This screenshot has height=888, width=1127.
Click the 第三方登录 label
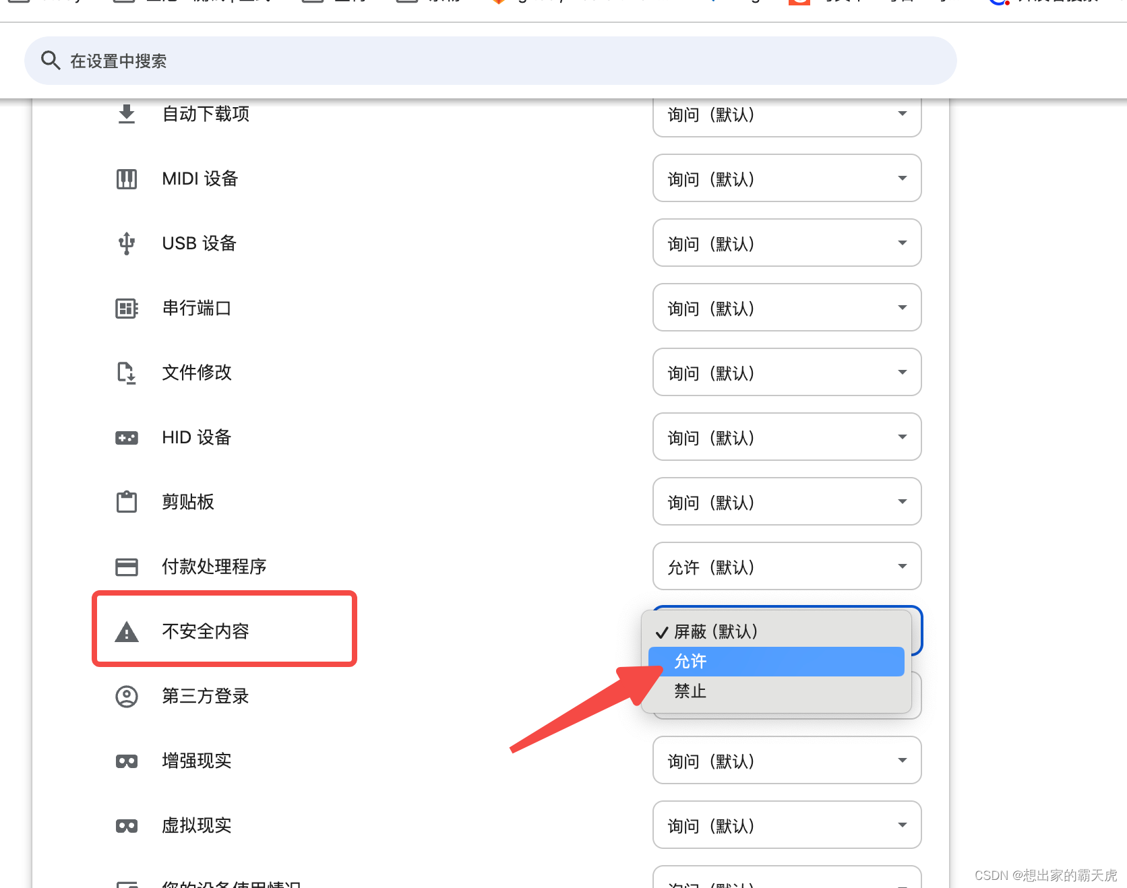206,696
